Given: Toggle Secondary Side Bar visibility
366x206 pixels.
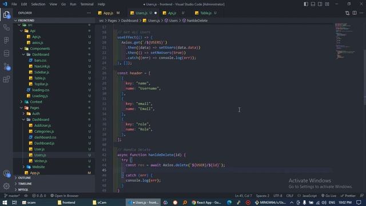Looking at the screenshot, I should coord(320,4).
